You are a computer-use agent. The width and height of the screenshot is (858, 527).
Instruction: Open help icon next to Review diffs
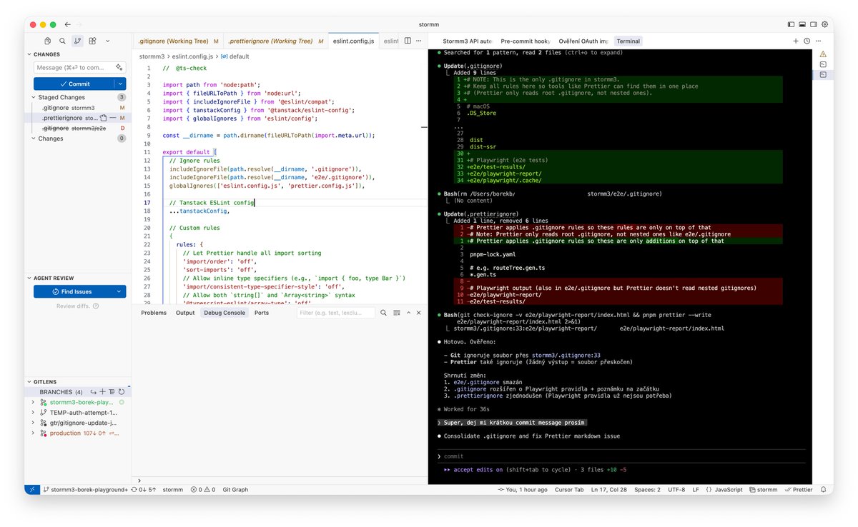(96, 306)
